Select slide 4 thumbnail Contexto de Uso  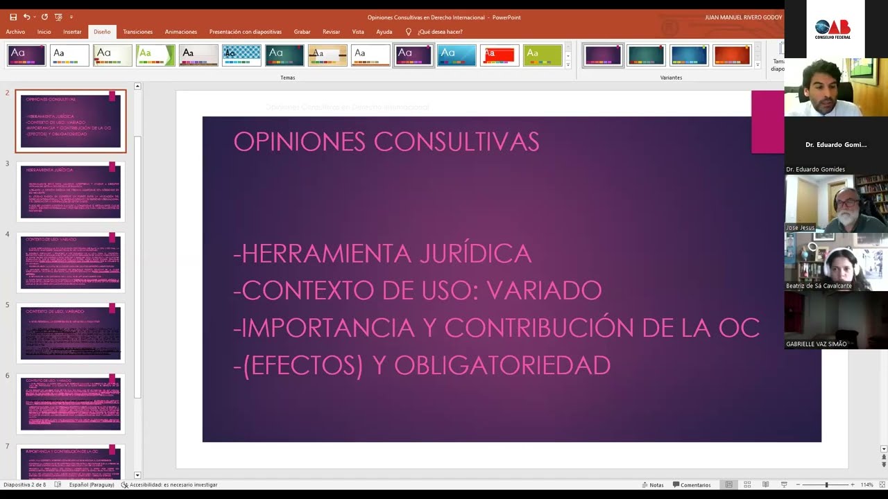71,263
